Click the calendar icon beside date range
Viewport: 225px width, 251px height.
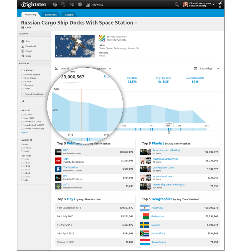[x=195, y=69]
